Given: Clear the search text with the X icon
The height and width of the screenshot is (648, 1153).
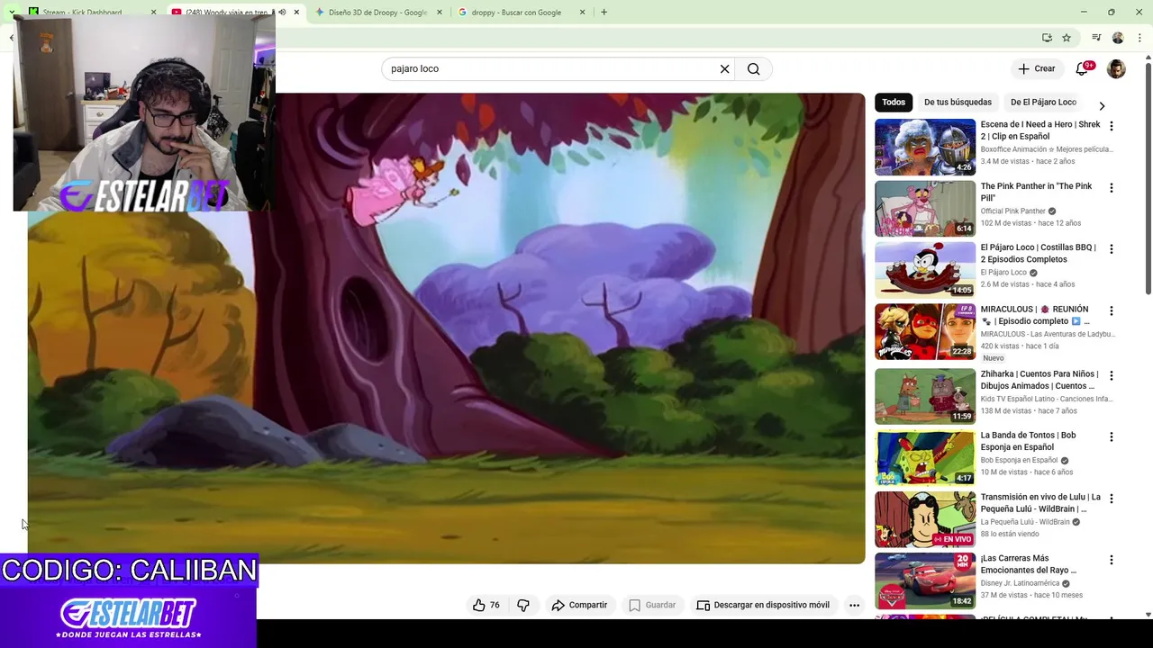Looking at the screenshot, I should [x=724, y=69].
